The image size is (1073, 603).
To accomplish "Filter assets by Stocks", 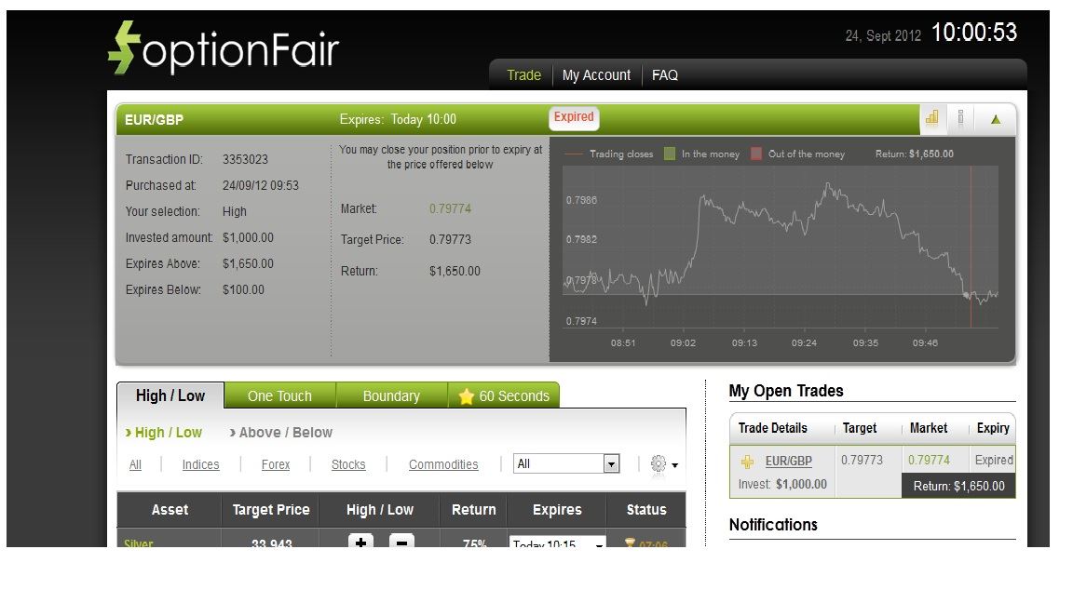I will (x=348, y=465).
